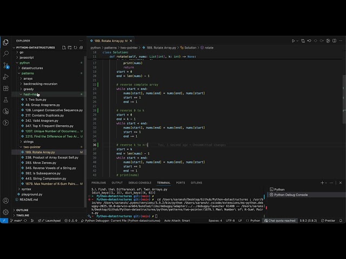Select the Python terminal session
346x259 pixels.
[307, 189]
